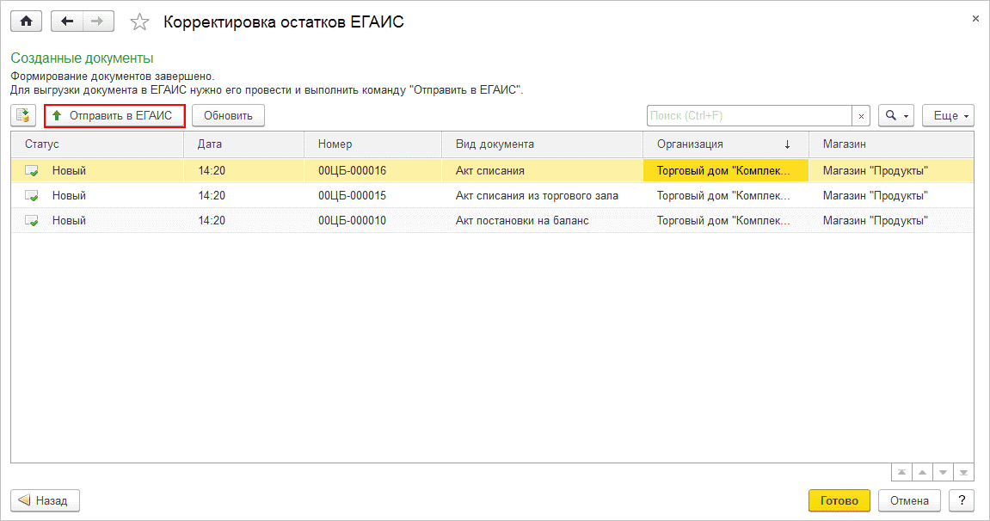
Task: Clear the search field with X
Action: click(x=861, y=116)
